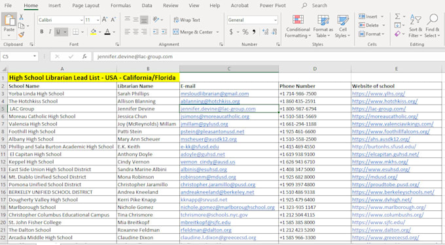Apply accounting dollar format
445x245 pixels.
tap(231, 32)
